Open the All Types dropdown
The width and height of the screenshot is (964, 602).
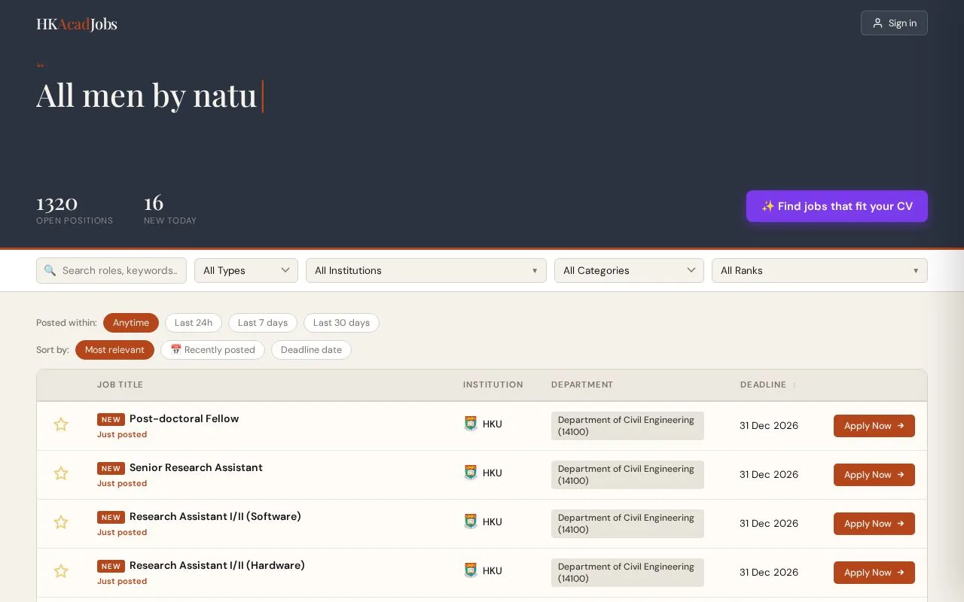[246, 271]
